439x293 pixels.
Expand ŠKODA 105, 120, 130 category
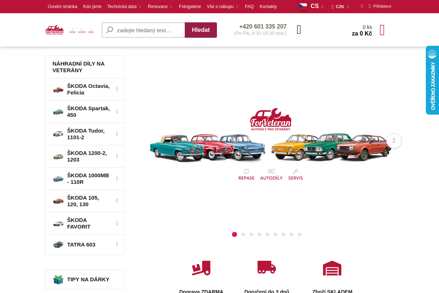point(117,201)
